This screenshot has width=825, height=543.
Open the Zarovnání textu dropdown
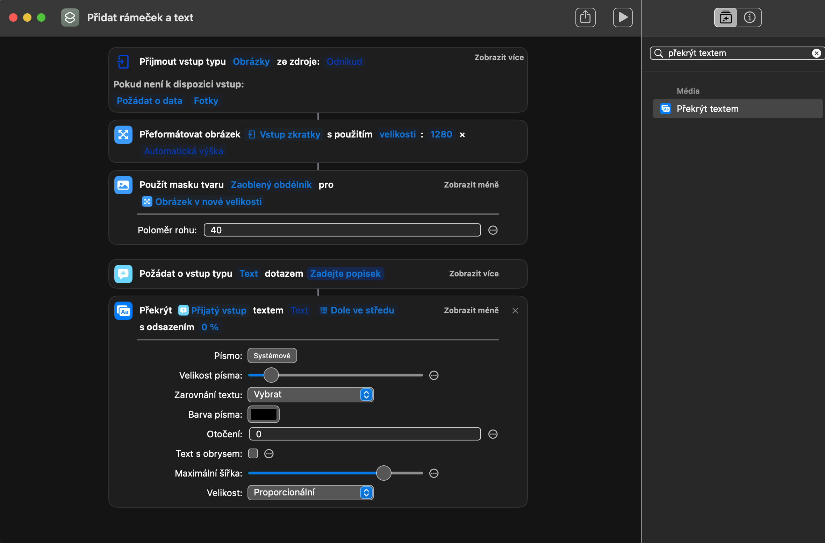tap(310, 395)
